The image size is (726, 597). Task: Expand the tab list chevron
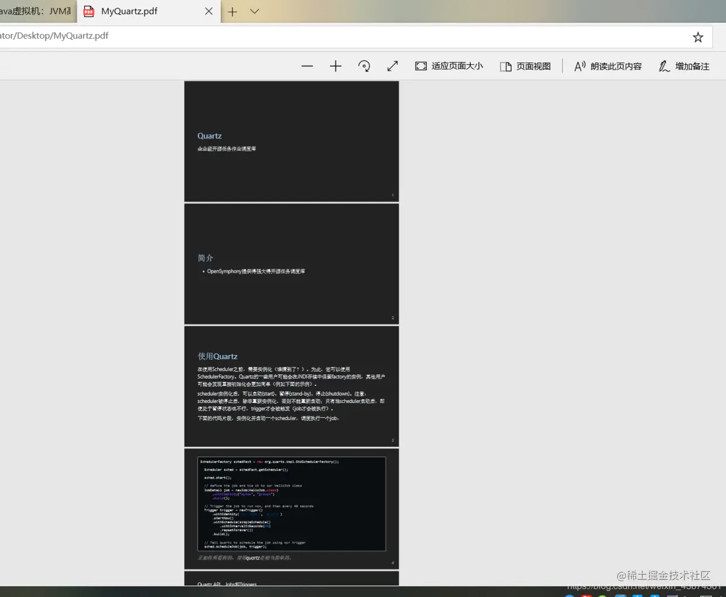coord(255,11)
